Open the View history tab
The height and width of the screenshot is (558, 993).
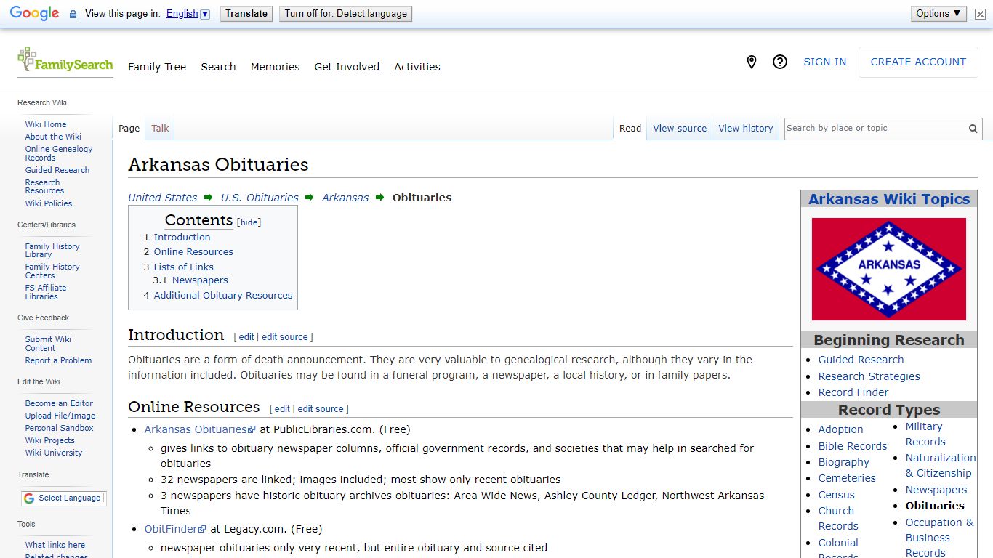[746, 129]
